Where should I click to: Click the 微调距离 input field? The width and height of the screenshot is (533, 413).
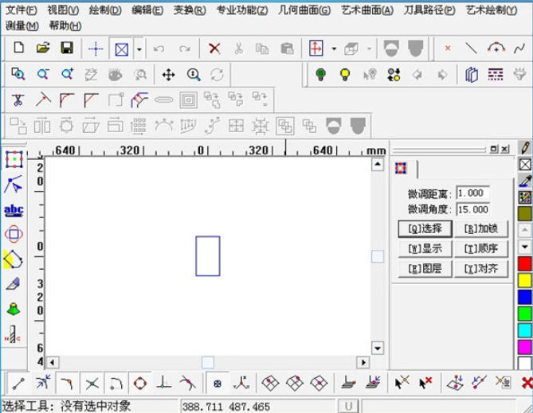pyautogui.click(x=472, y=193)
